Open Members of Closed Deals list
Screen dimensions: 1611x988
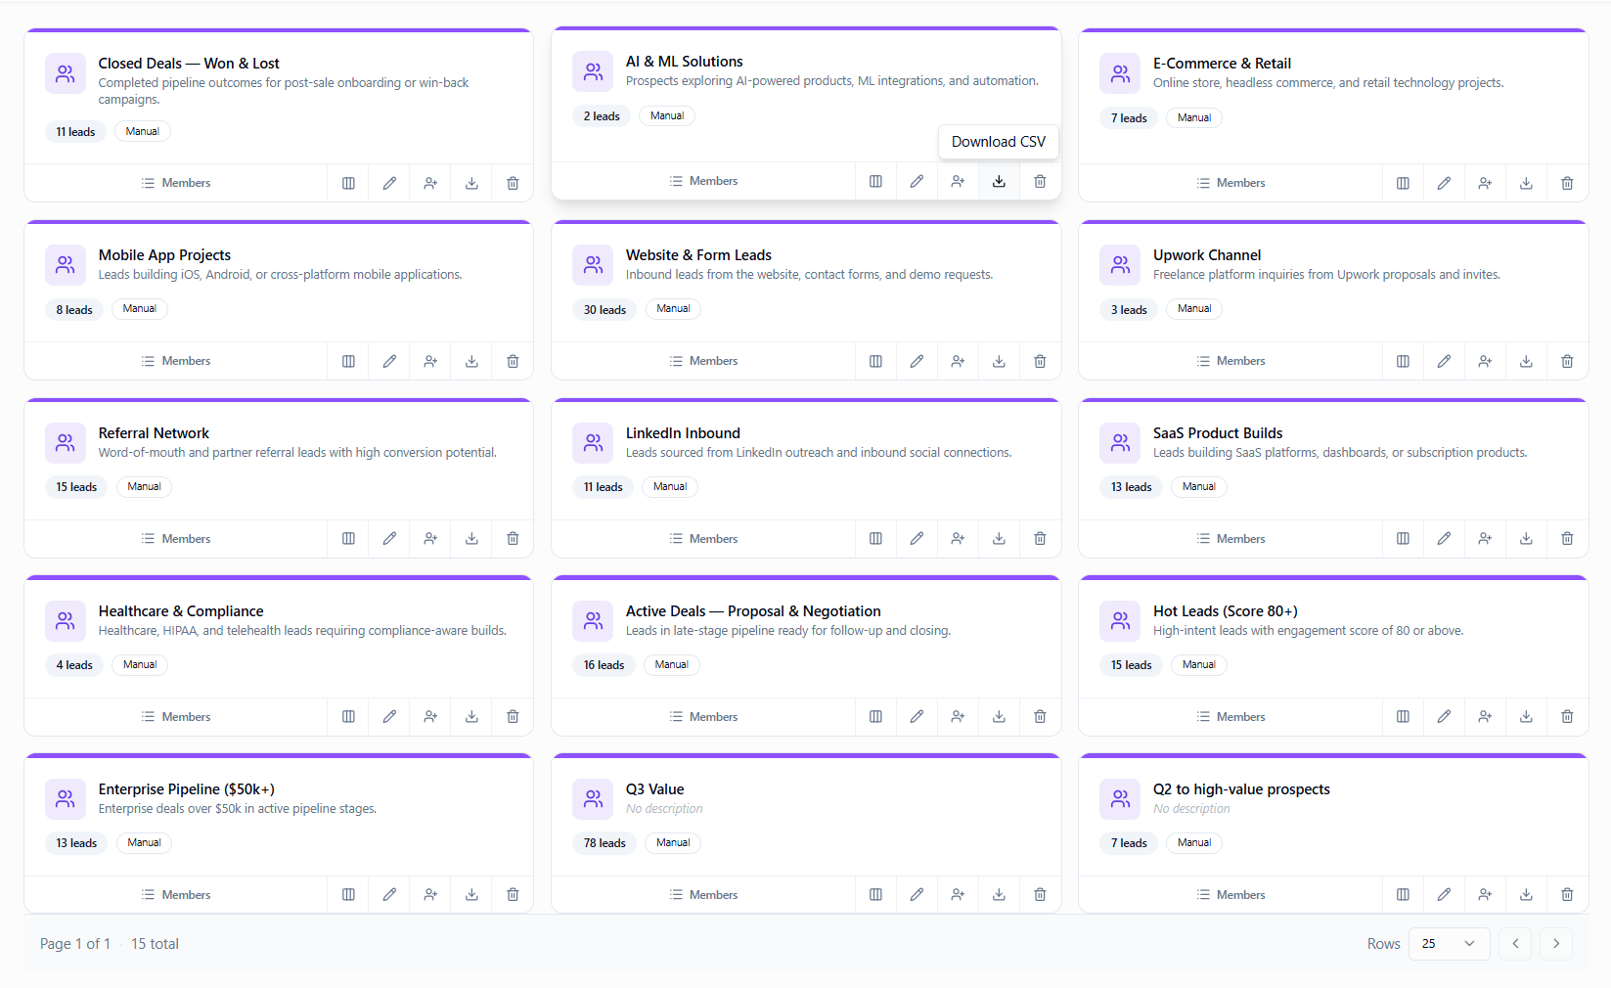point(176,183)
